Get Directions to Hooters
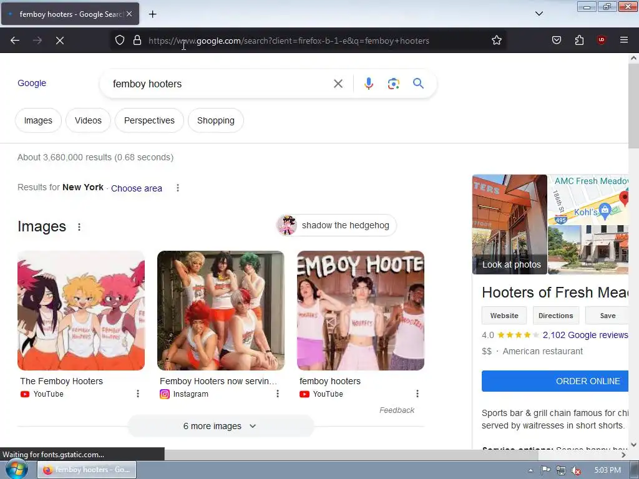639x479 pixels. coord(555,316)
